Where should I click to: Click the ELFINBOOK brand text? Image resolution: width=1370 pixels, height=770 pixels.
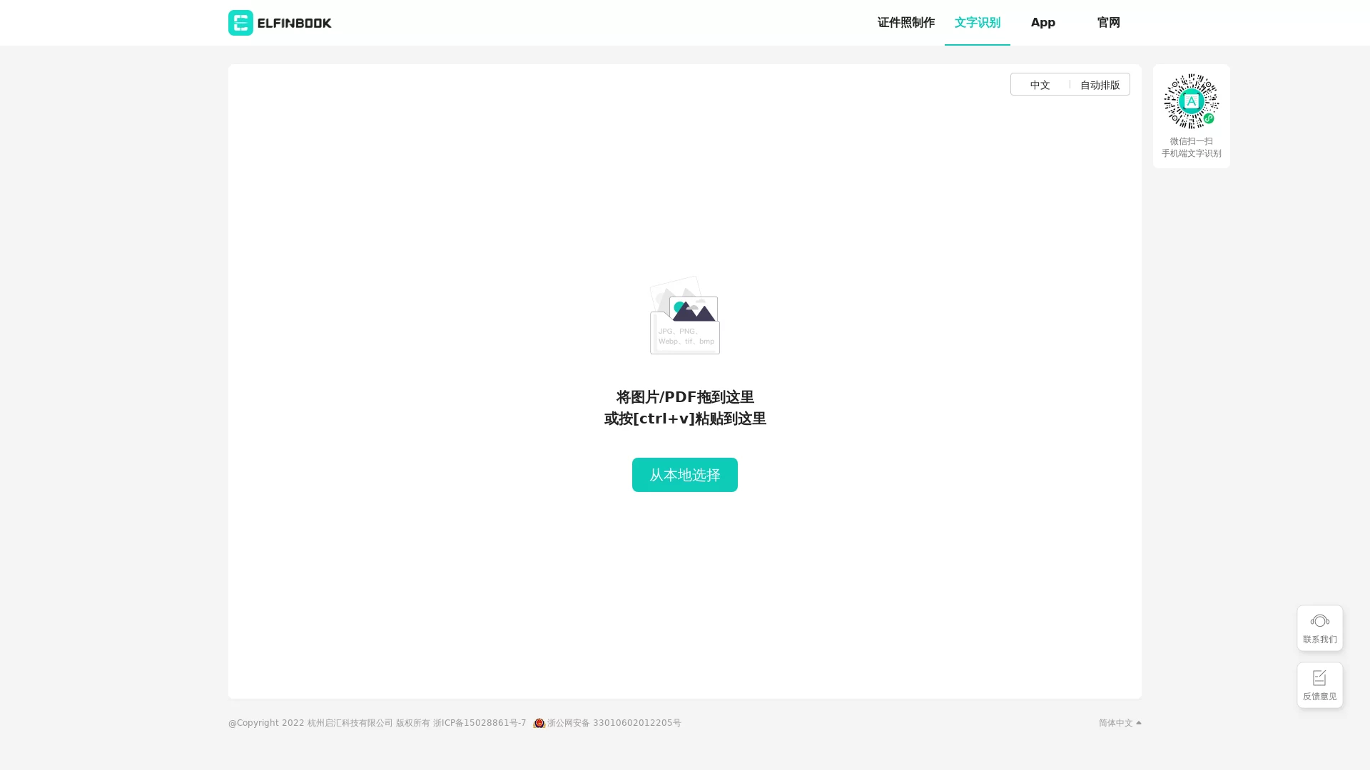coord(294,23)
